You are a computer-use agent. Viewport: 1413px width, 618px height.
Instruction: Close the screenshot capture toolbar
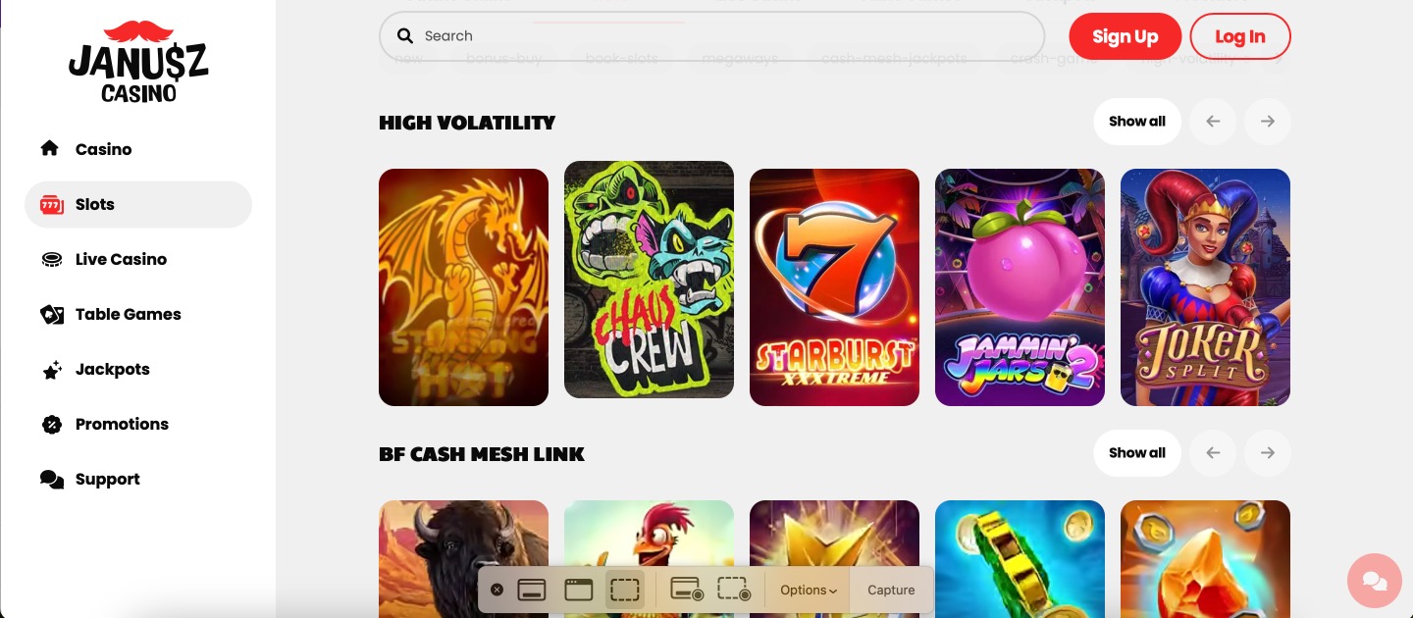(x=497, y=590)
